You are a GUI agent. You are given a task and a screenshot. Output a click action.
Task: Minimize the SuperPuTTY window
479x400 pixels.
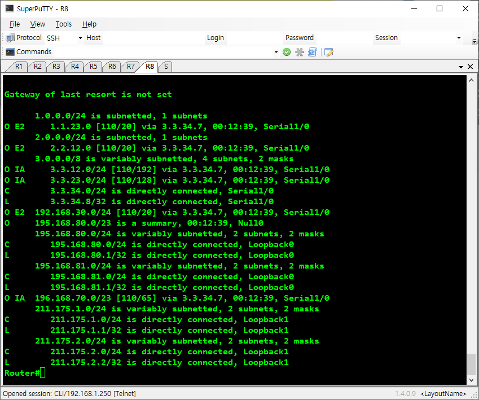[414, 8]
